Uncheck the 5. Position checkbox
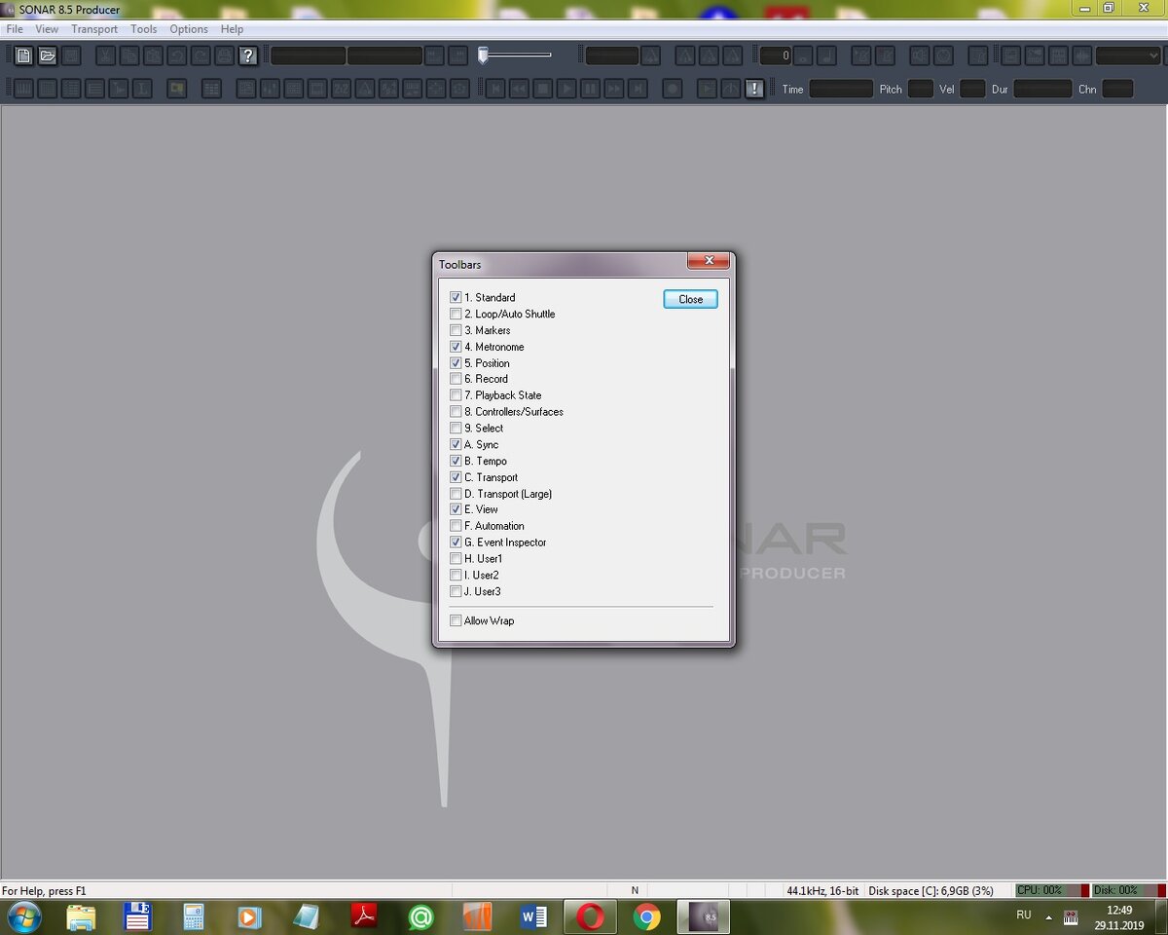The height and width of the screenshot is (935, 1168). click(x=456, y=363)
